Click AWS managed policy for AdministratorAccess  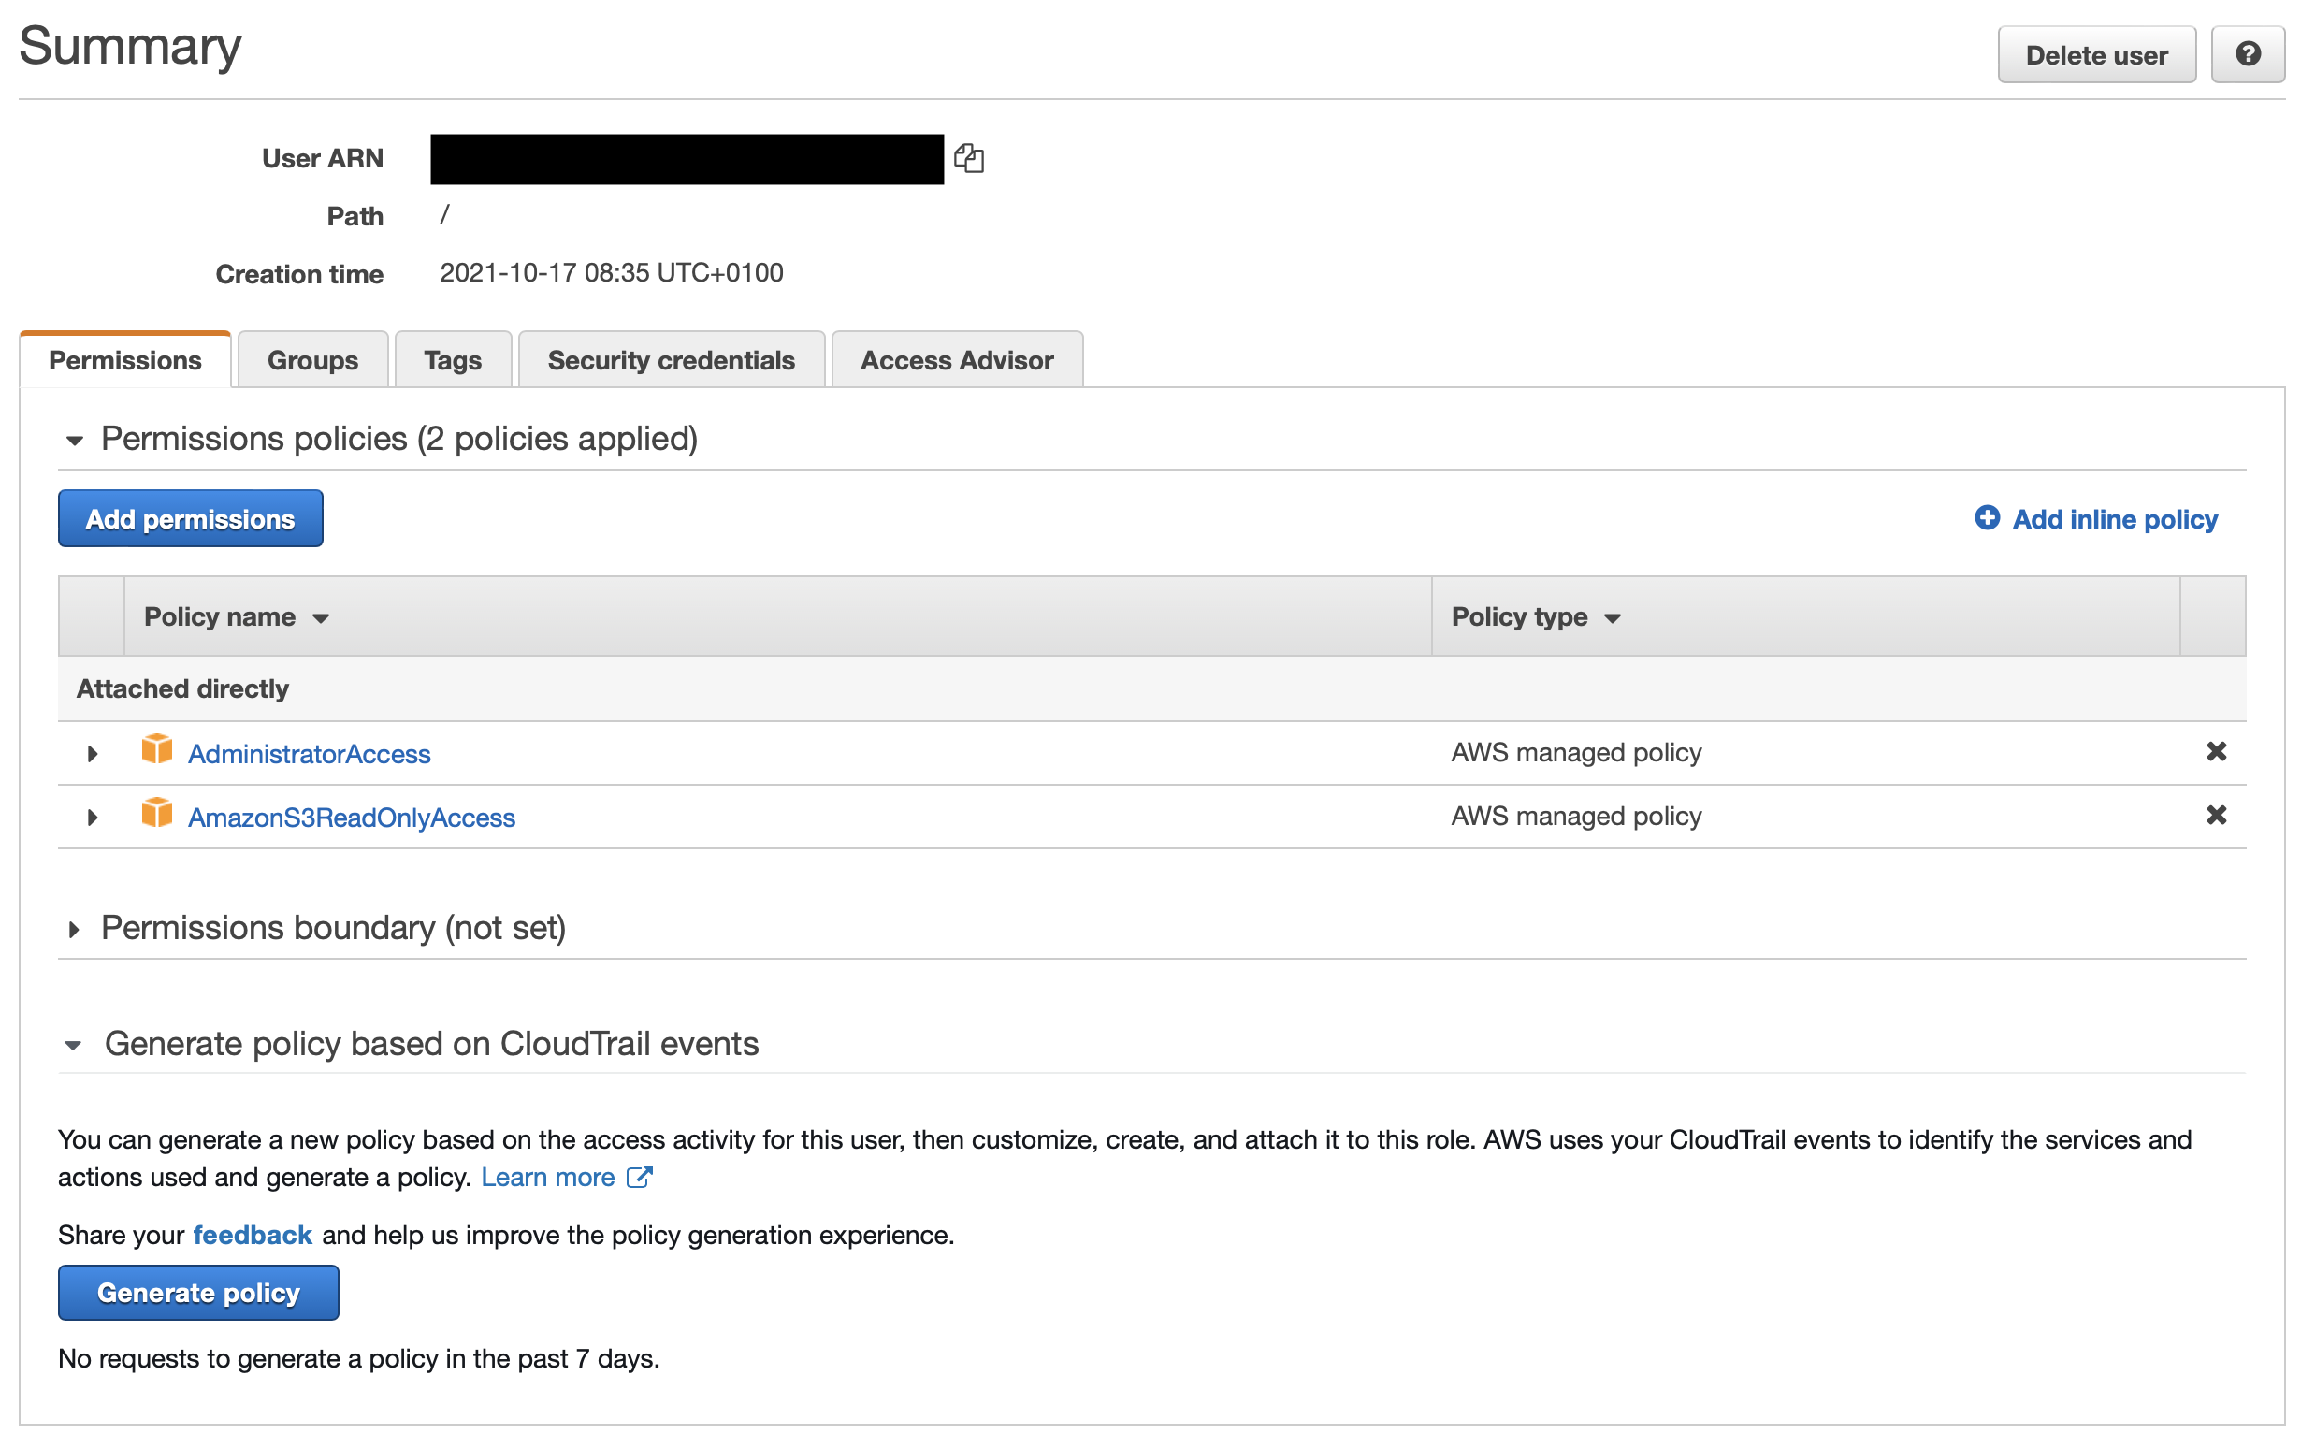(x=1576, y=753)
